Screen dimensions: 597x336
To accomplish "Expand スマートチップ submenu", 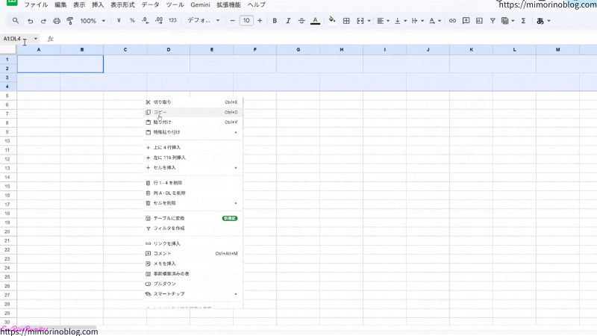I will 193,294.
